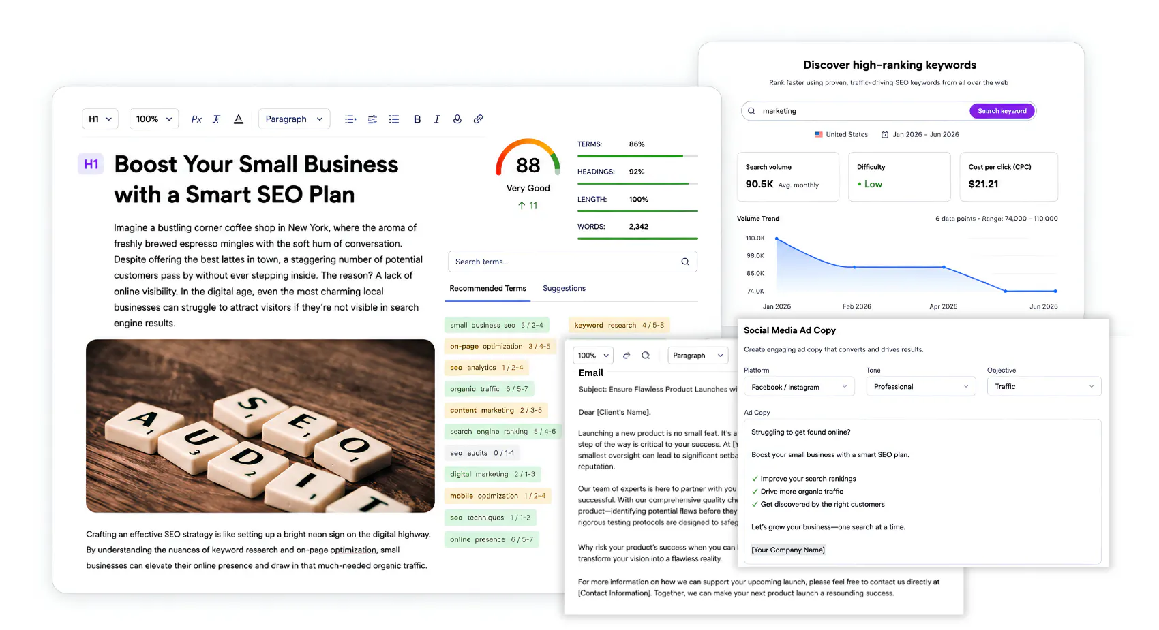Select the 'seo audits' term tag
The height and width of the screenshot is (630, 1159).
point(483,453)
